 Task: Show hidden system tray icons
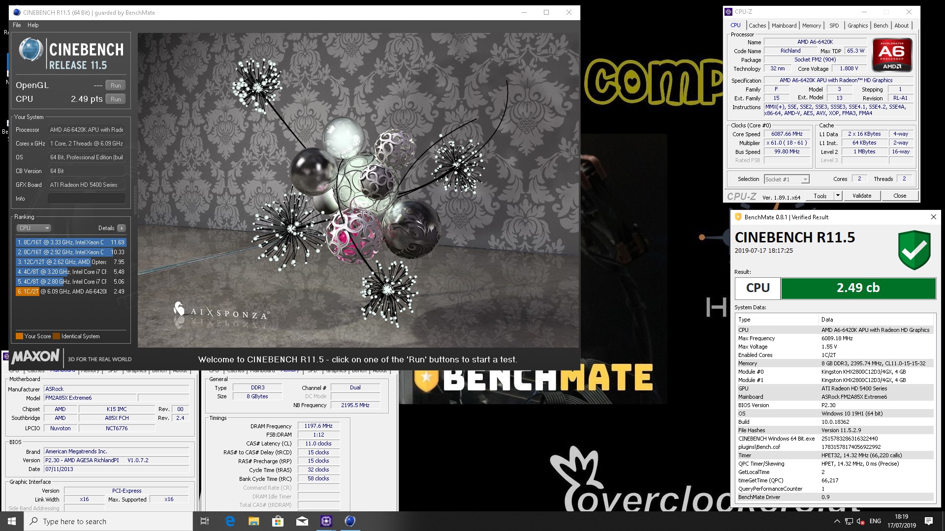[x=837, y=521]
